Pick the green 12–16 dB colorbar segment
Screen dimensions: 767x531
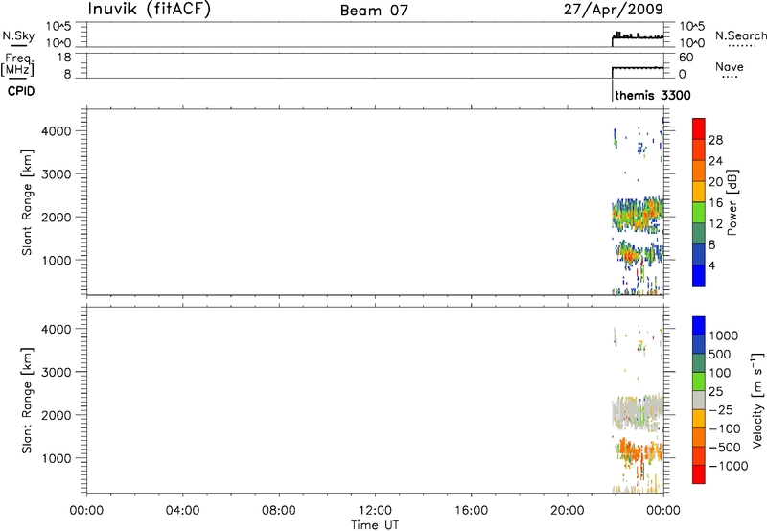coord(699,212)
